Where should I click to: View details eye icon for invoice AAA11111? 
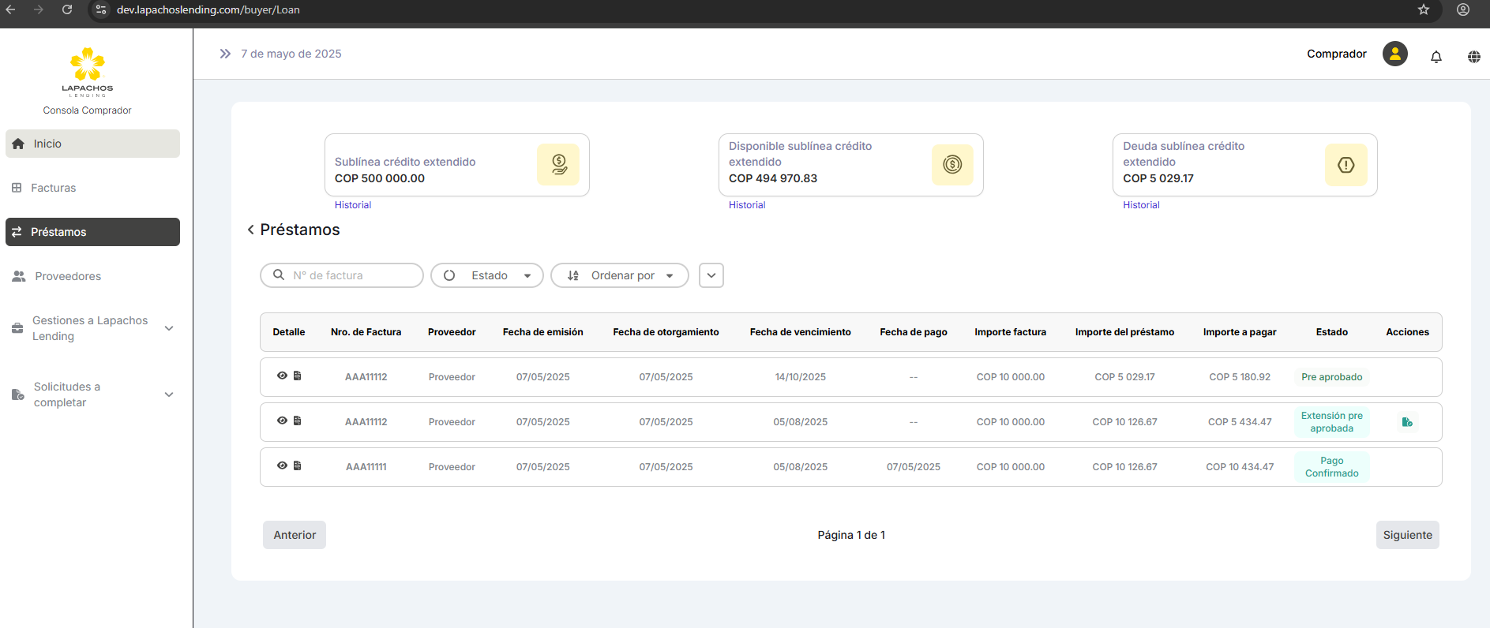click(282, 465)
